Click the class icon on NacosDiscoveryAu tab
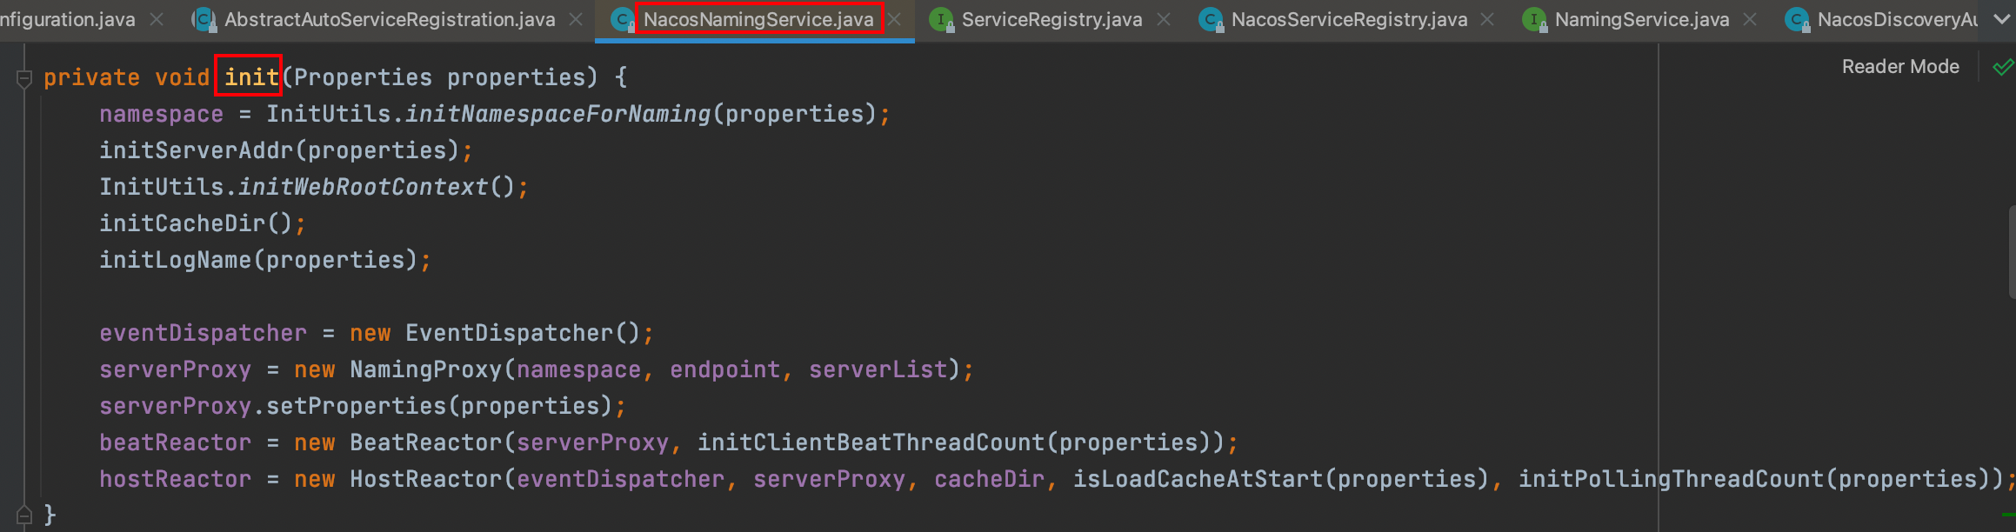 coord(1797,19)
